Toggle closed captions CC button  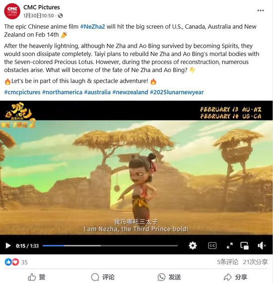(212, 246)
